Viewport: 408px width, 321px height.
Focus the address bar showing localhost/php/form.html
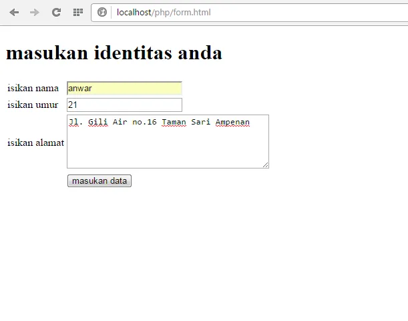coord(254,12)
